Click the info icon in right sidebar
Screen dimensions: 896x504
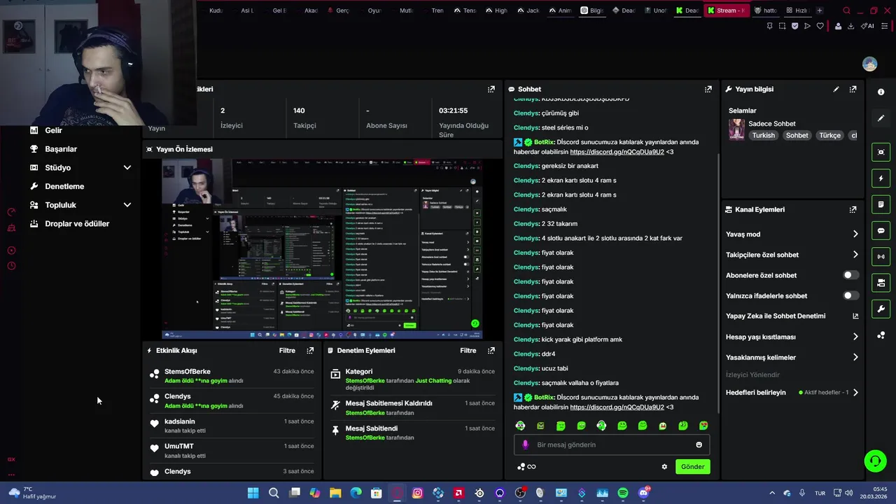point(881,92)
